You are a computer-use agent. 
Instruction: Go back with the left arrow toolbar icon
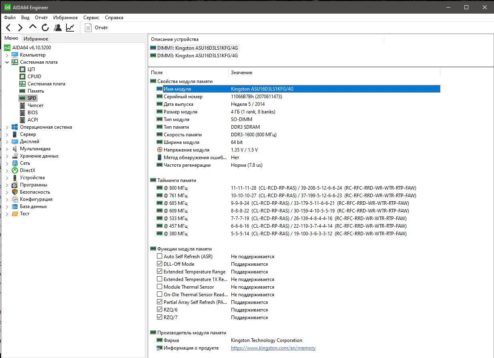8,28
